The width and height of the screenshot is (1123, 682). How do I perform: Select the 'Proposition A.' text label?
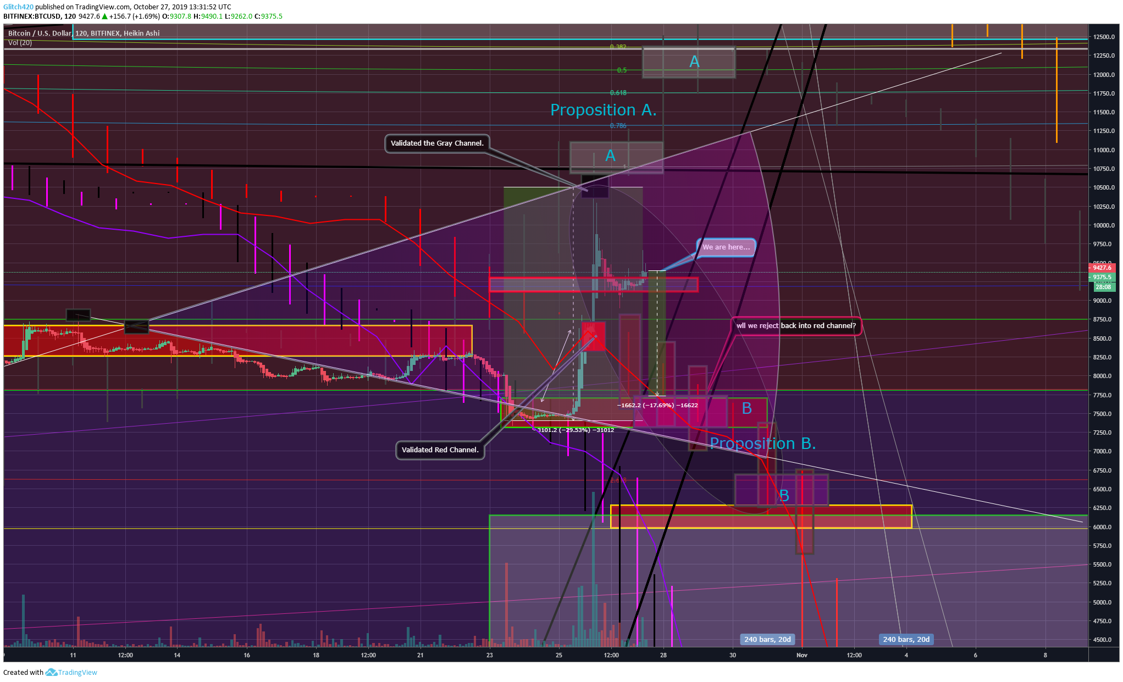pyautogui.click(x=603, y=110)
